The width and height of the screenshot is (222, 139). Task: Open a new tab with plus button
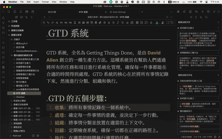(x=142, y=12)
